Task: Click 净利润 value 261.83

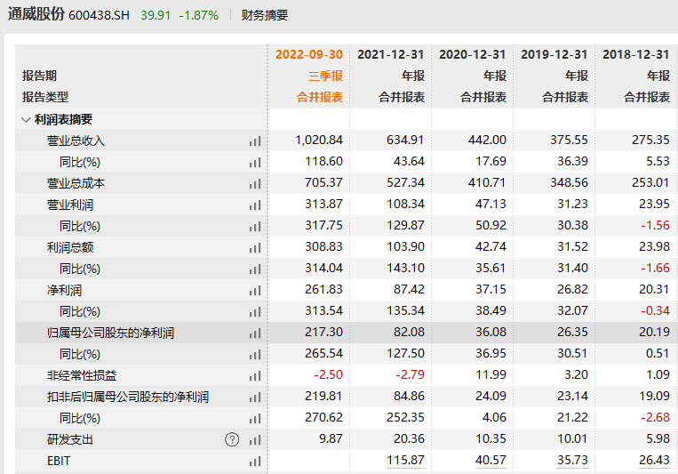Action: [x=323, y=289]
